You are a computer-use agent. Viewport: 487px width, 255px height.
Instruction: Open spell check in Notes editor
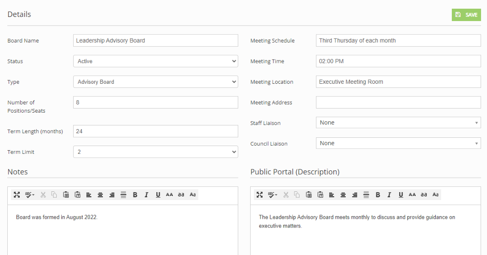30,195
